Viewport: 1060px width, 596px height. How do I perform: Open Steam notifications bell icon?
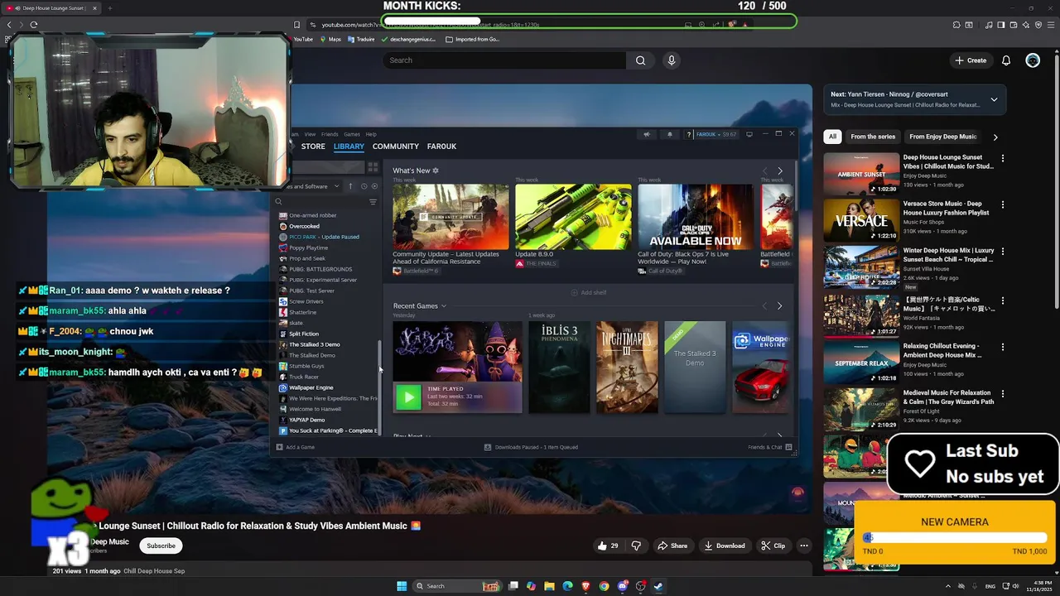670,134
